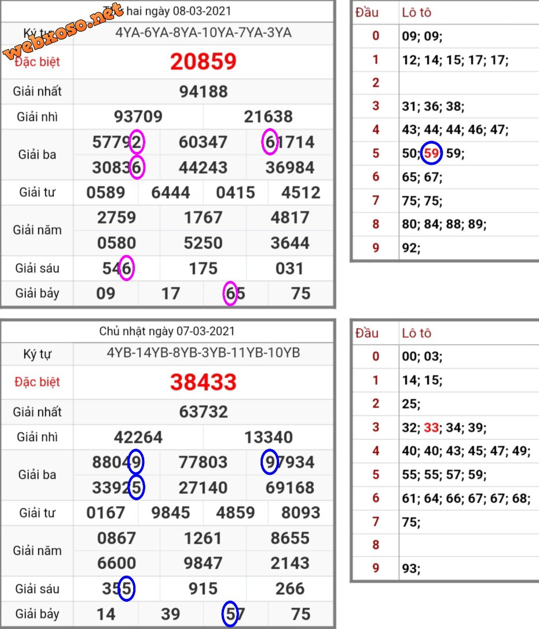Select second prize number 21638

pyautogui.click(x=268, y=117)
